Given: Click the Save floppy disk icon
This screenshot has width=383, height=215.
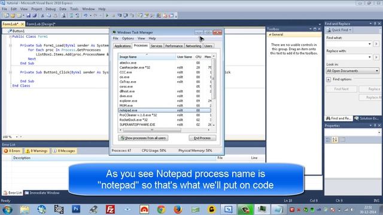Looking at the screenshot, I should coord(28,16).
